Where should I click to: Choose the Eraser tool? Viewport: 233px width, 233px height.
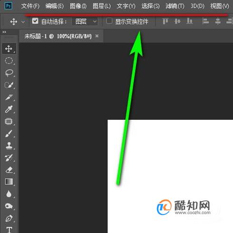pyautogui.click(x=9, y=170)
